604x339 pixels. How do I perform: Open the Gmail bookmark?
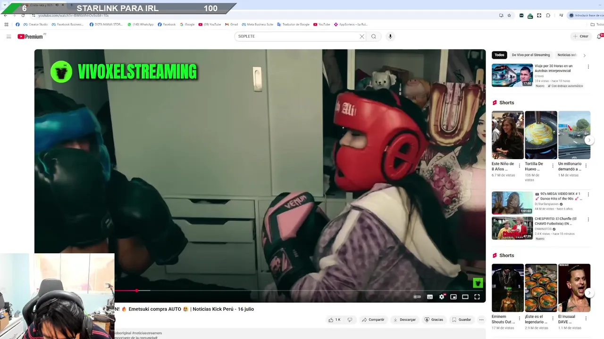231,24
